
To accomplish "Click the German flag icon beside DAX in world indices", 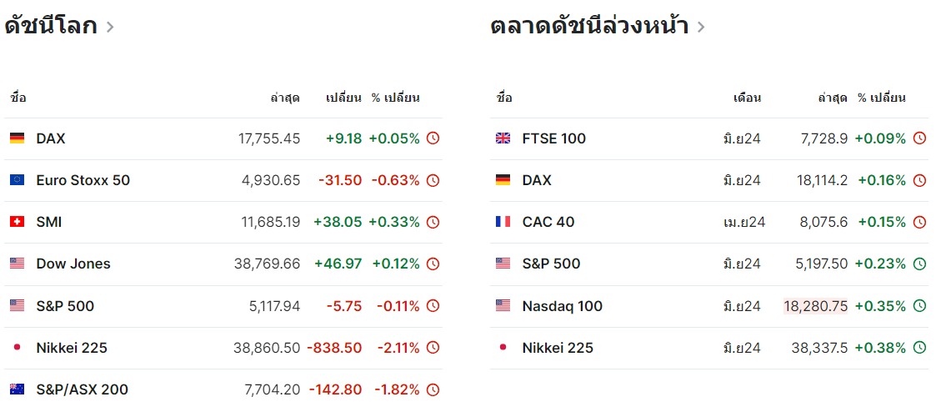I will pos(17,138).
